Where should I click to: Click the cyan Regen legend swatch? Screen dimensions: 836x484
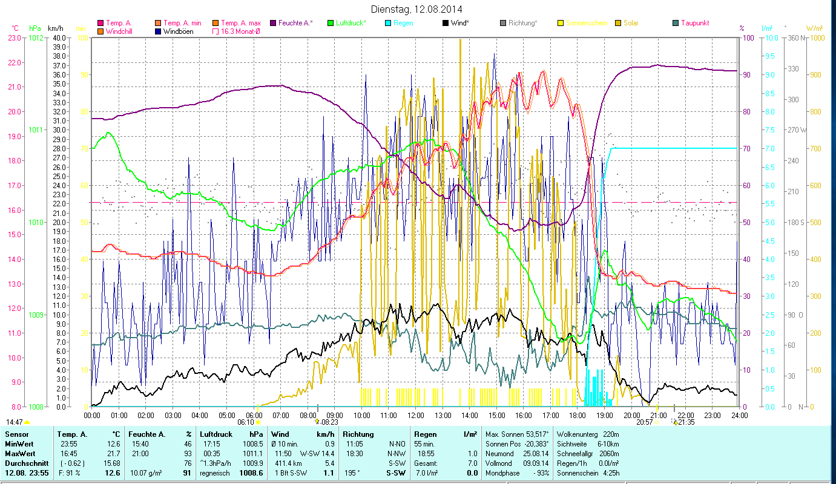[388, 24]
